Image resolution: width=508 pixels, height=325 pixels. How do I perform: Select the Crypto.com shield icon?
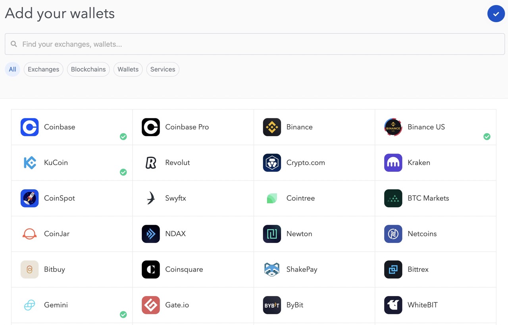pos(272,162)
